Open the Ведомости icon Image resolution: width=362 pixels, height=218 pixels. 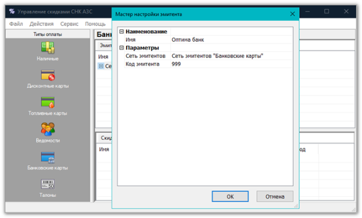point(48,129)
